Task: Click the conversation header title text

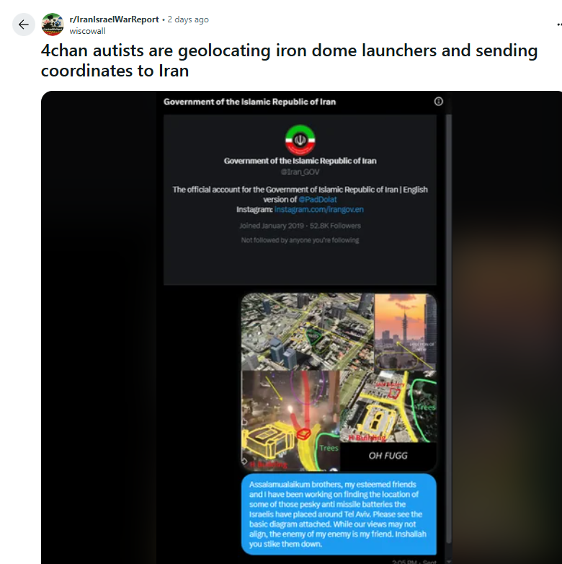Action: (x=250, y=102)
